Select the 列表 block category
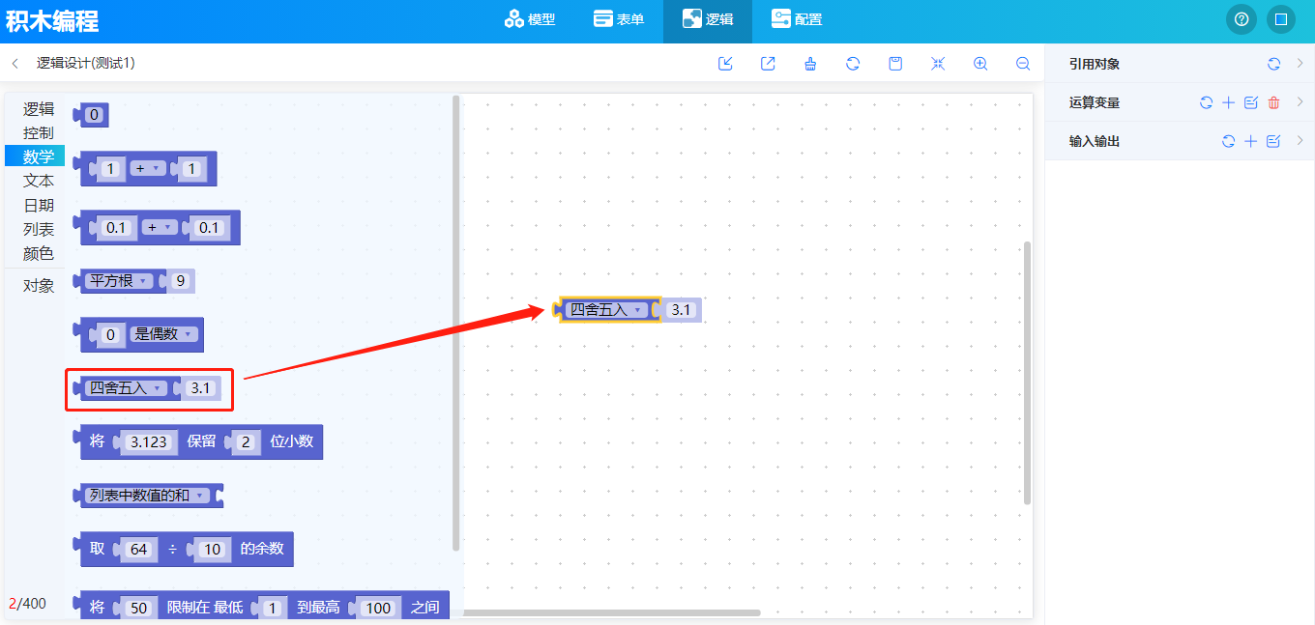1315x625 pixels. click(x=39, y=229)
